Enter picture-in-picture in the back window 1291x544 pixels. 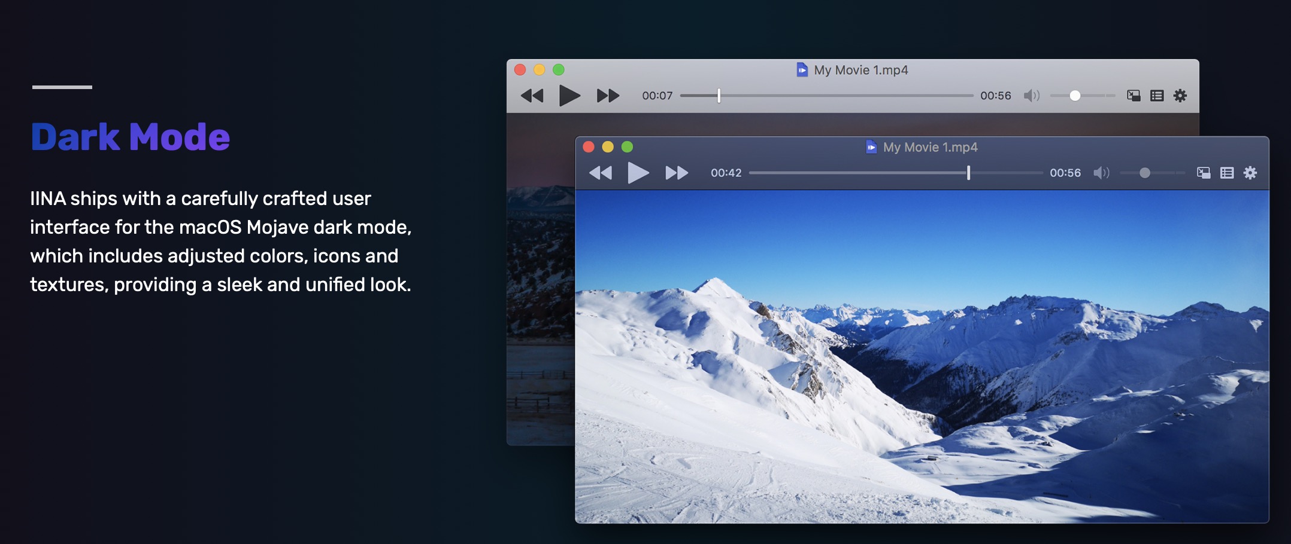coord(1134,96)
